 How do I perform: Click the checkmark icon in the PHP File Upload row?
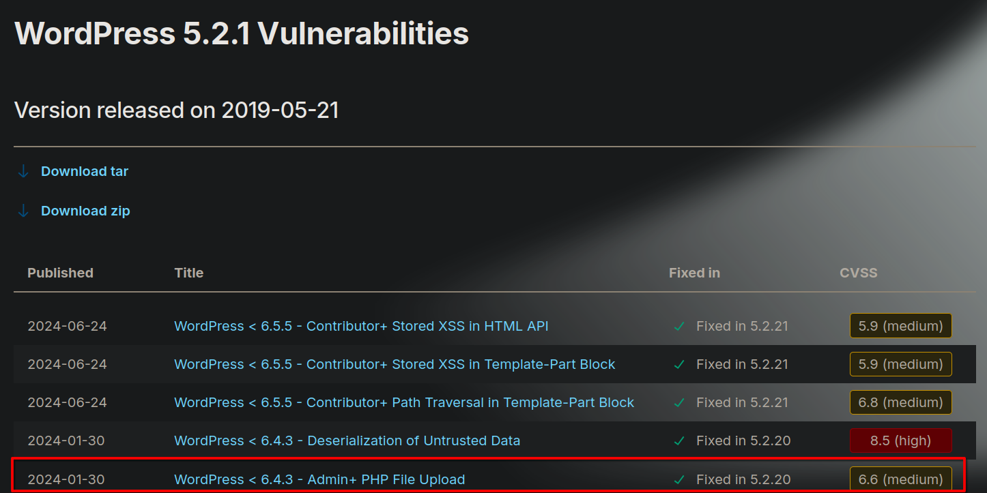(x=679, y=479)
